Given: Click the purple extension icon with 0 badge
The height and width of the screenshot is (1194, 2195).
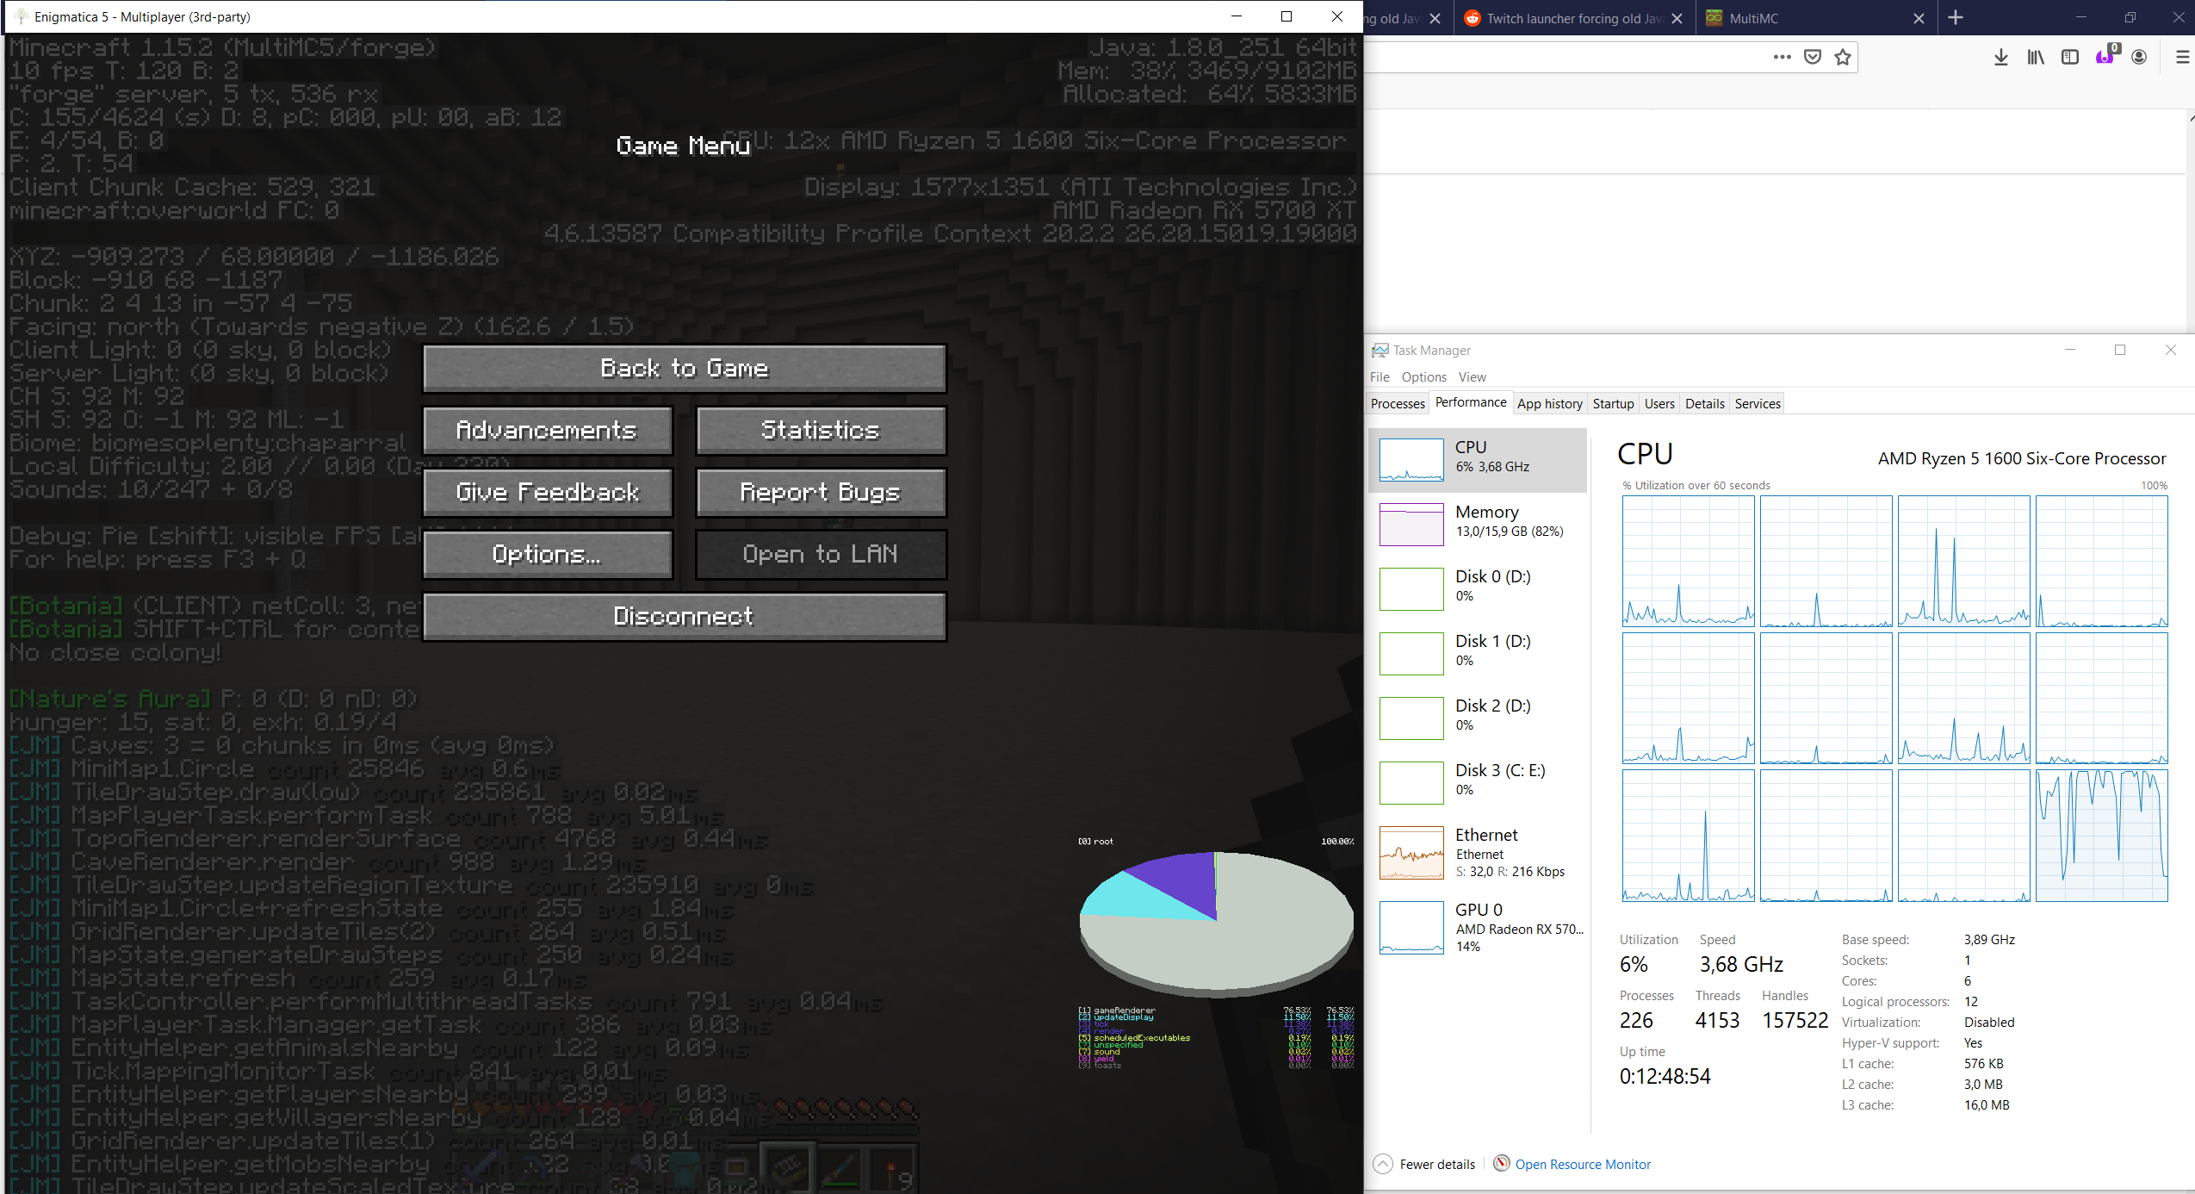Looking at the screenshot, I should click(x=2104, y=57).
